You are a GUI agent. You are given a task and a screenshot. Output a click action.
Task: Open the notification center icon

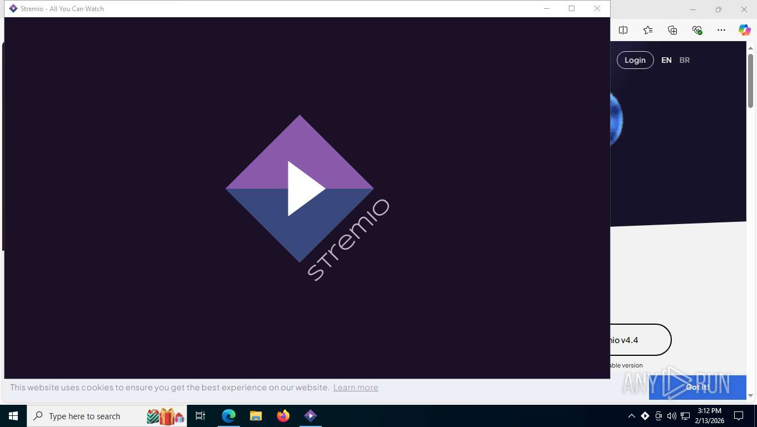(739, 416)
